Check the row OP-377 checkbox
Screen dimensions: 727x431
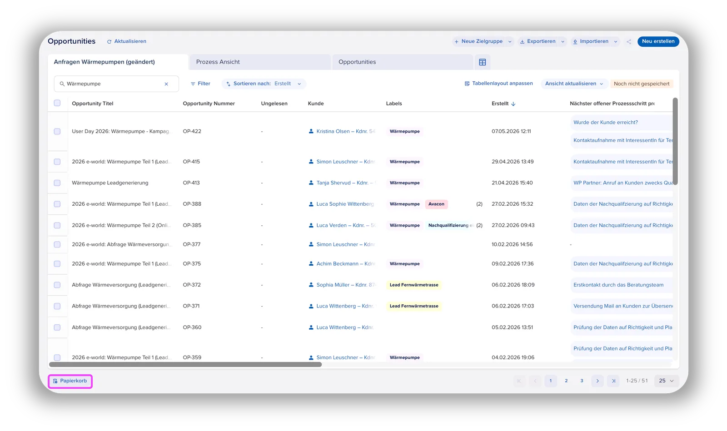pyautogui.click(x=57, y=244)
